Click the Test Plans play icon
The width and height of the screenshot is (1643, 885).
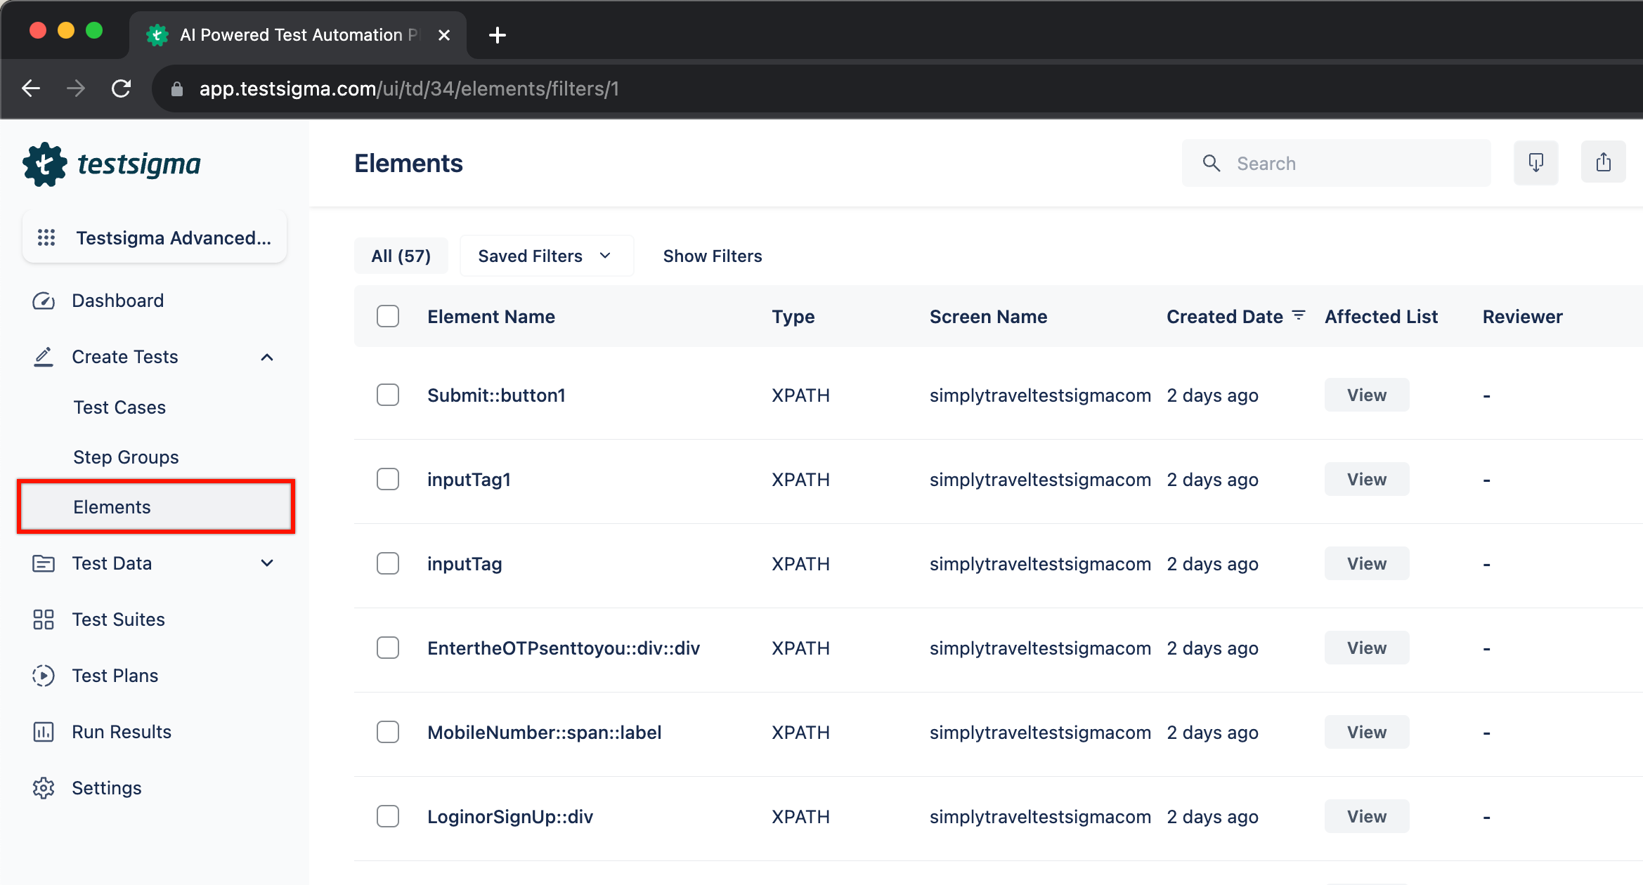44,676
